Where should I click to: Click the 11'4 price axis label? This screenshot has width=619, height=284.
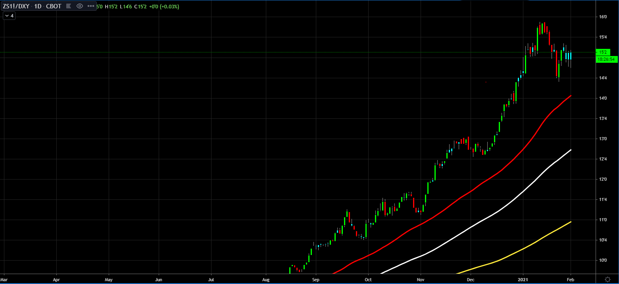tap(603, 199)
